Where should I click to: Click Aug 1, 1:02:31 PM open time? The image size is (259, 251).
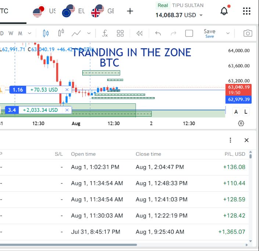pyautogui.click(x=95, y=167)
